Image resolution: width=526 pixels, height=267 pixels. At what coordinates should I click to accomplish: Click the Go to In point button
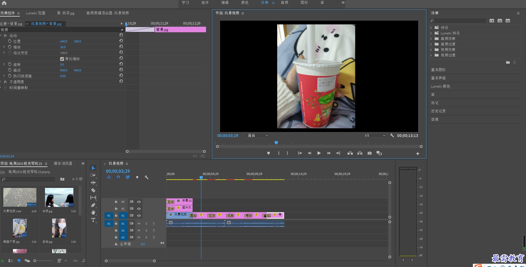[x=300, y=153]
